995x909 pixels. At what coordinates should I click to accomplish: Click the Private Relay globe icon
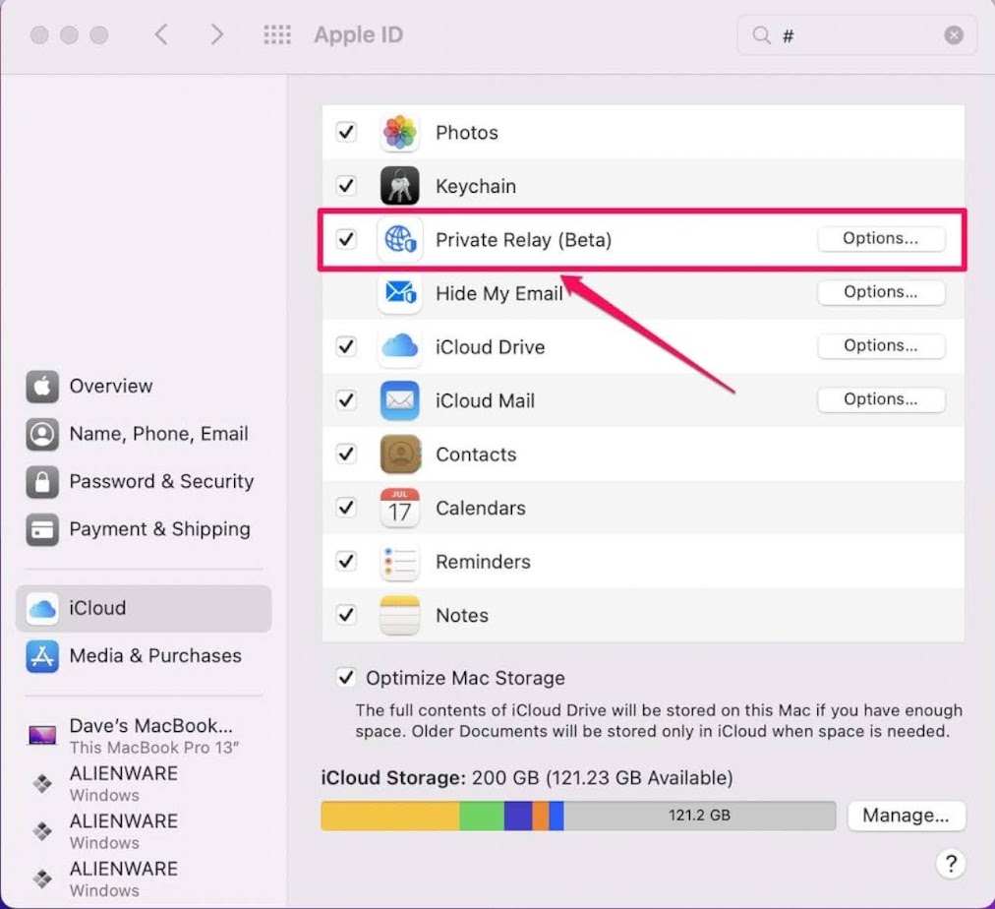coord(400,239)
